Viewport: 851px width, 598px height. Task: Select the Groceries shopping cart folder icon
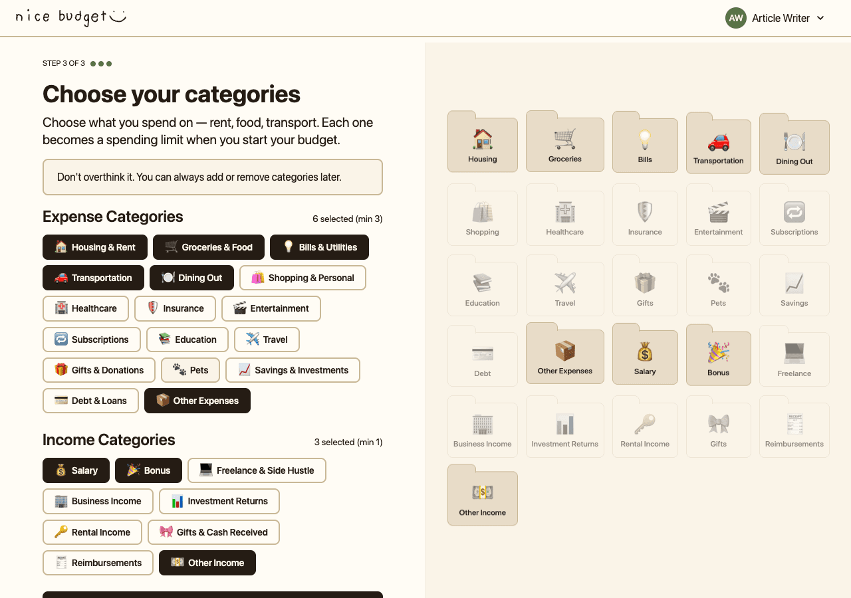pos(564,142)
